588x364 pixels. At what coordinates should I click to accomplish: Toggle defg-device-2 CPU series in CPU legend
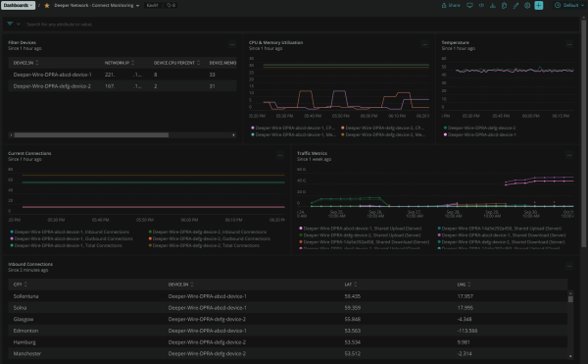382,128
